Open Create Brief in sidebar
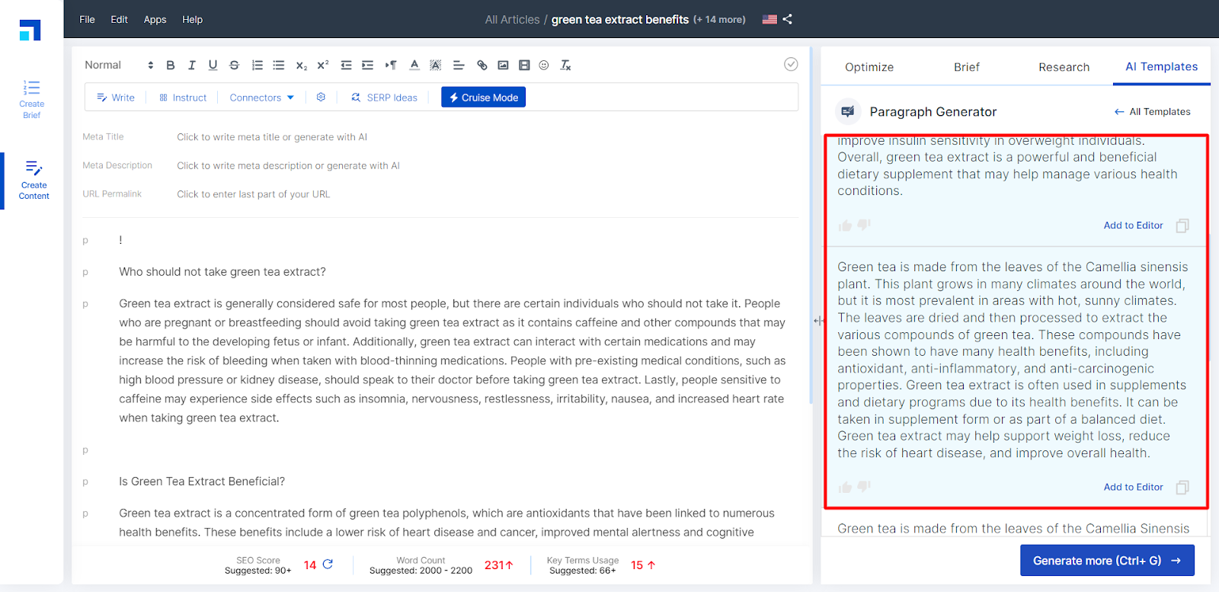Screen dimensions: 1219x592 pyautogui.click(x=32, y=99)
